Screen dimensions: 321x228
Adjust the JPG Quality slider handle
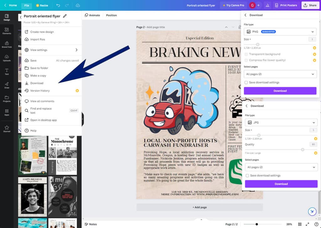click(x=303, y=149)
